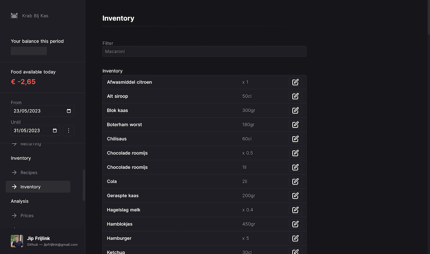Screen dimensions: 430x254
Task: Go to the Recipes page
Action: coord(29,173)
